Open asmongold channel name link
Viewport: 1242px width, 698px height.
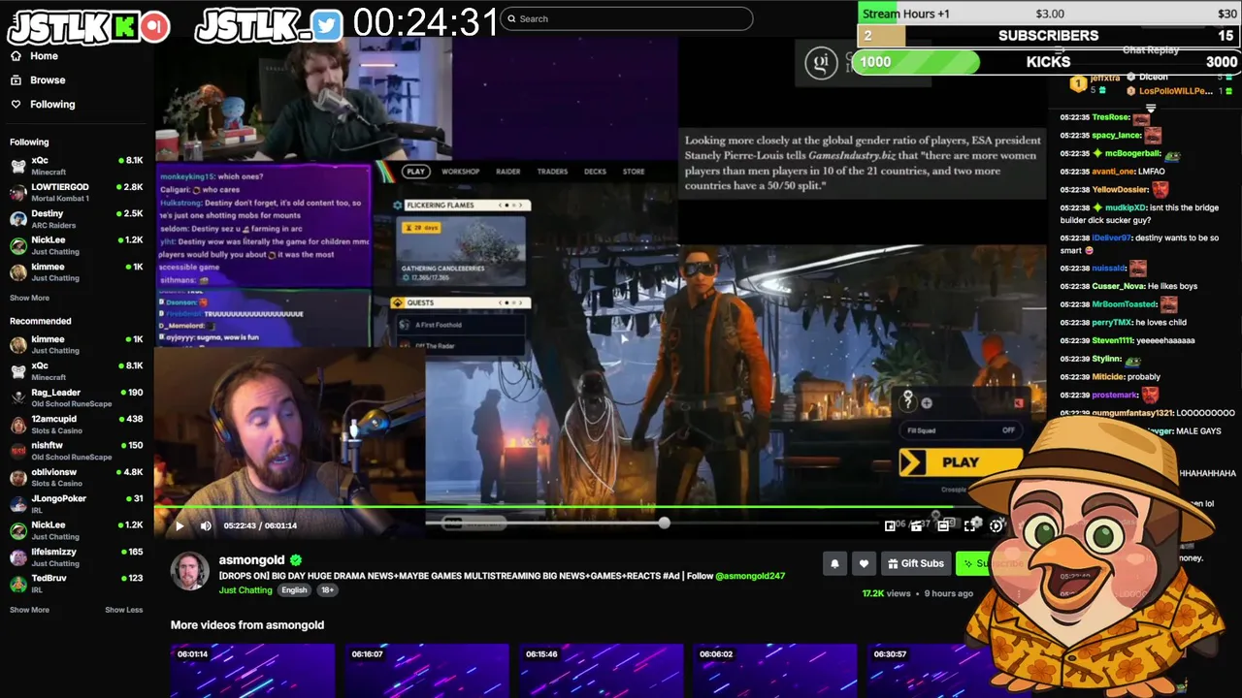(251, 560)
